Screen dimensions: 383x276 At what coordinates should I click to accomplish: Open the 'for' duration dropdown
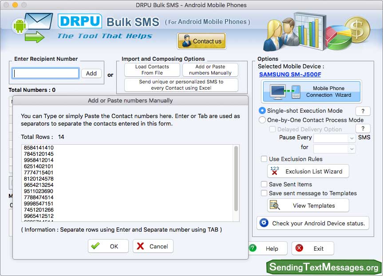[x=334, y=149]
